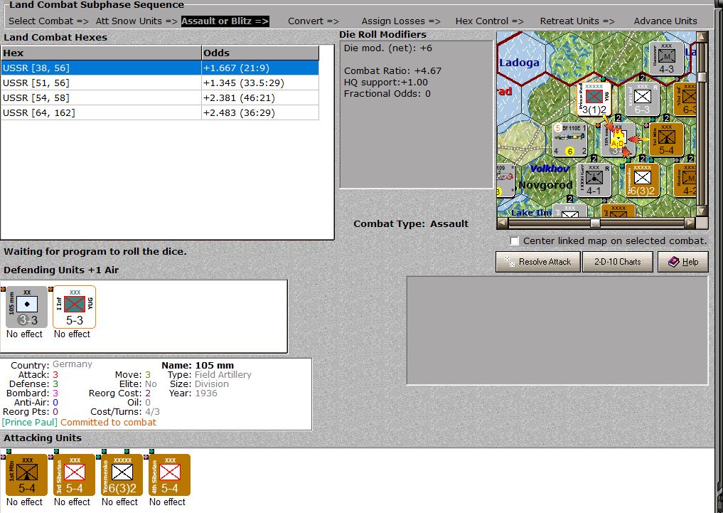Click the burning combat hex marker on map

618,139
